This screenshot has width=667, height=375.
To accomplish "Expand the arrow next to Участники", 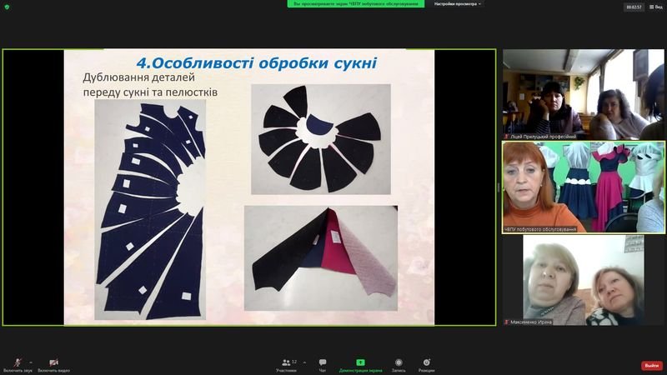I will [x=304, y=362].
